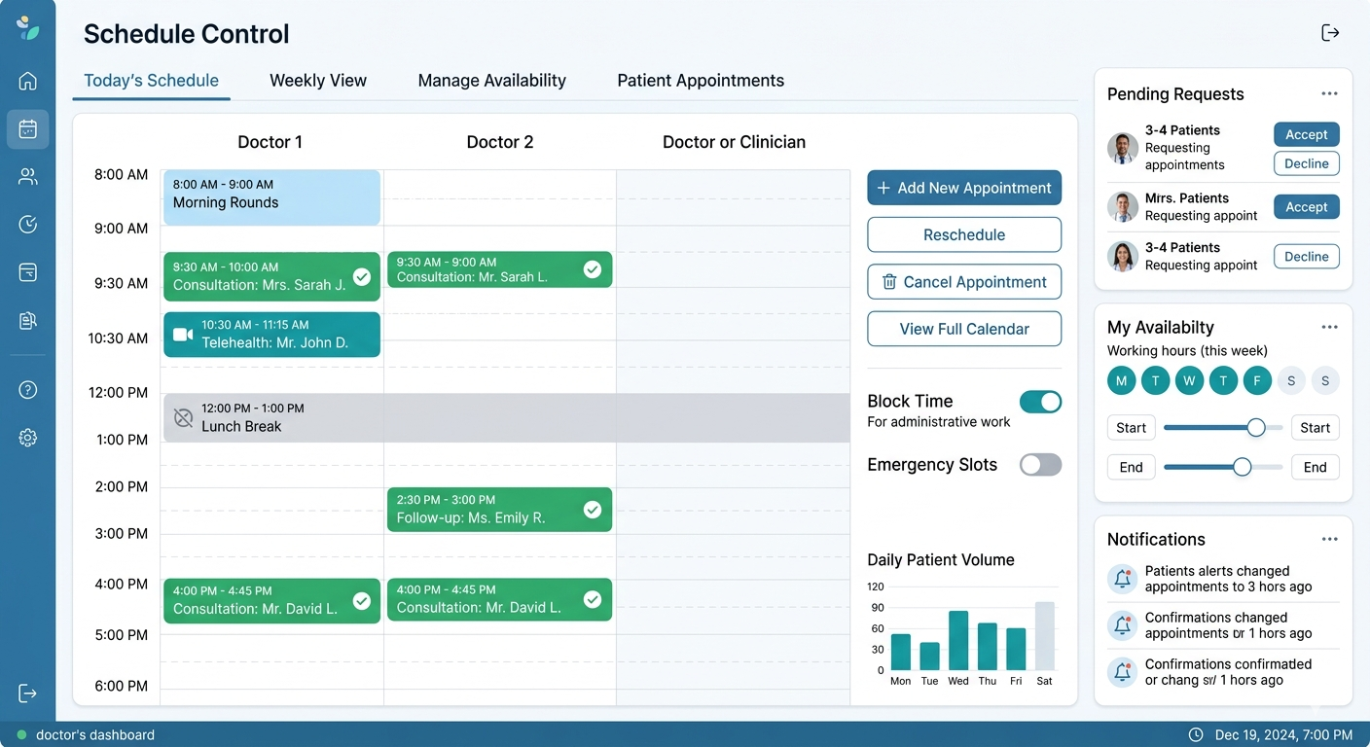The width and height of the screenshot is (1370, 747).
Task: Switch to the Weekly View tab
Action: 318,81
